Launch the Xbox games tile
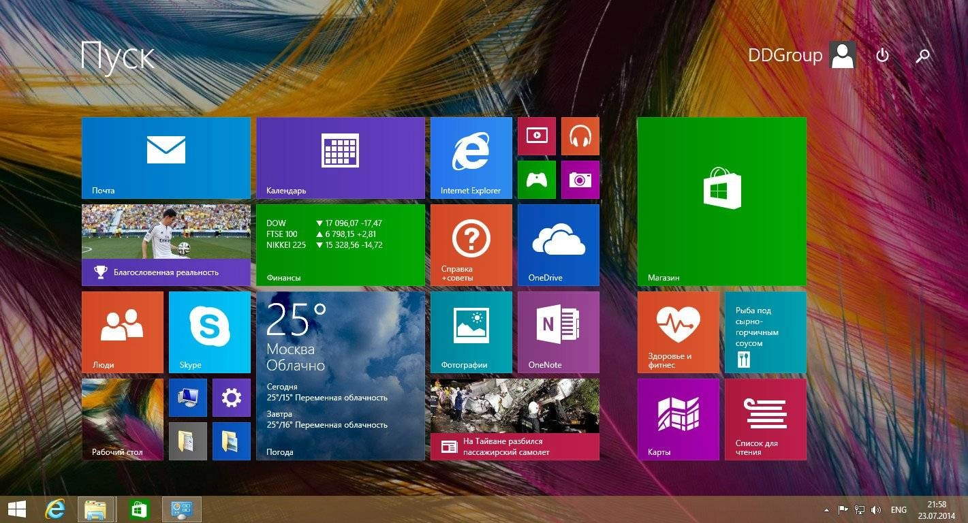Screen dimensions: 968x523 click(x=536, y=179)
